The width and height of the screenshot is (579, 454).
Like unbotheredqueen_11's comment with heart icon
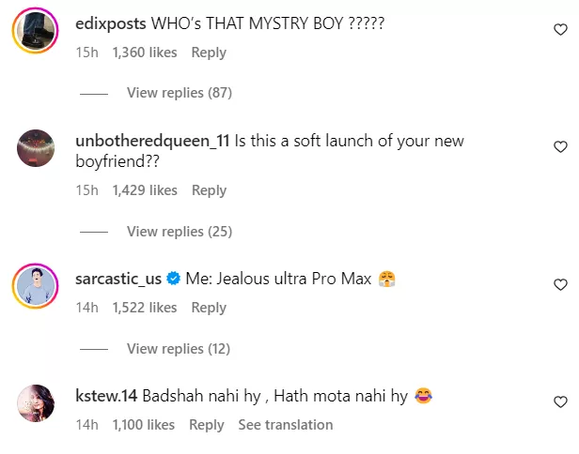[560, 146]
